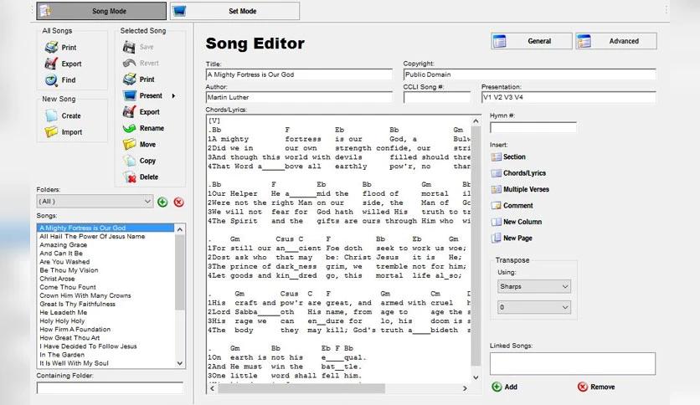Image resolution: width=700 pixels, height=405 pixels.
Task: Select Come Thou Fount song
Action: 106,287
